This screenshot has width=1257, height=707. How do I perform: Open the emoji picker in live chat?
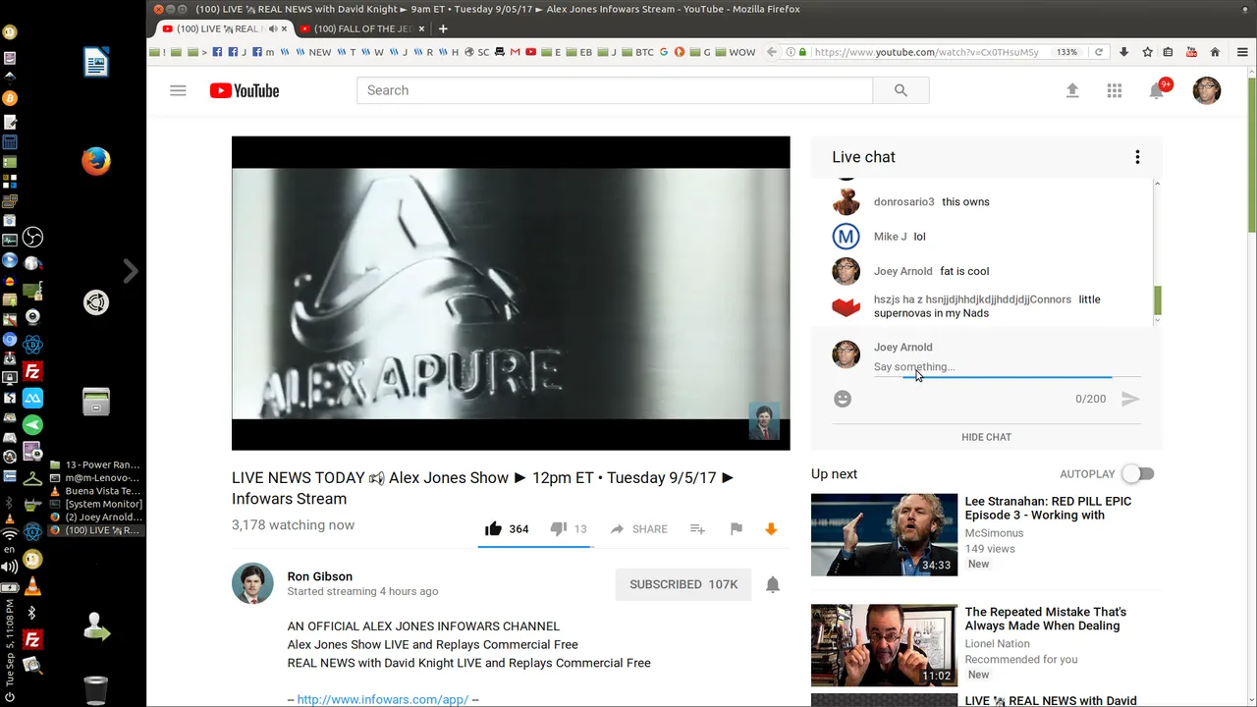(x=843, y=399)
